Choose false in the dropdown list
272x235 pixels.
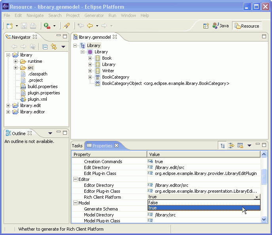click(204, 203)
